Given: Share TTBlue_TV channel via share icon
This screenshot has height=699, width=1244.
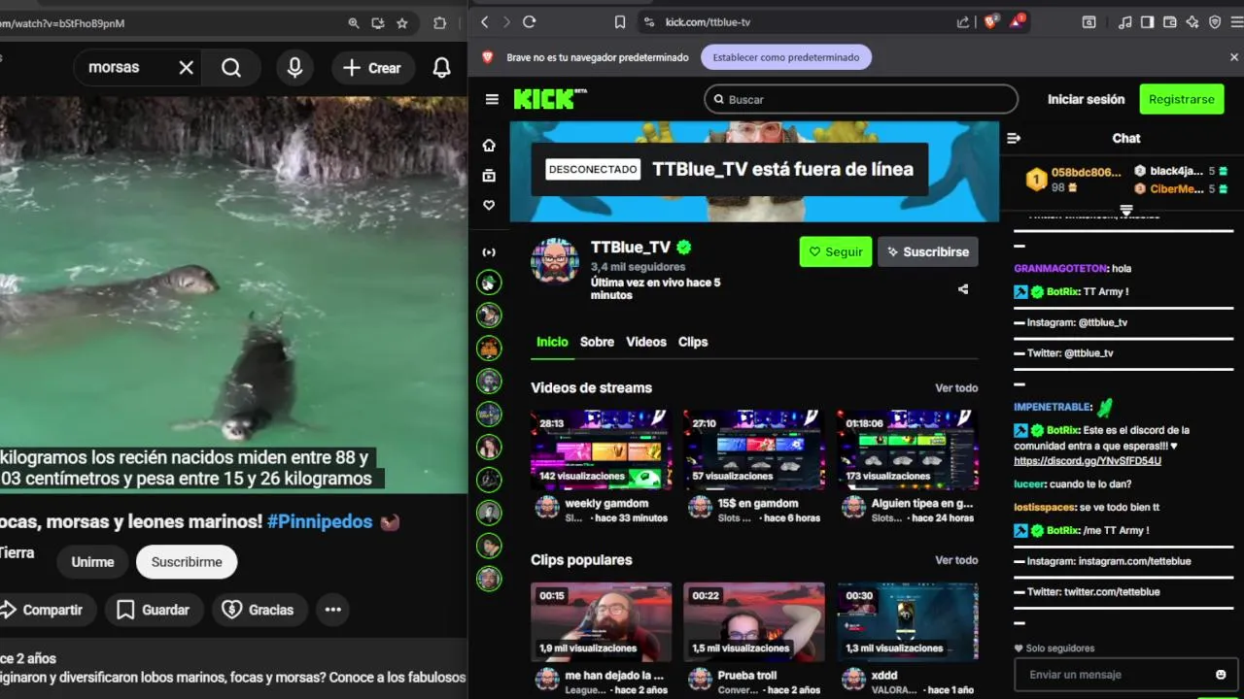Looking at the screenshot, I should pyautogui.click(x=963, y=289).
